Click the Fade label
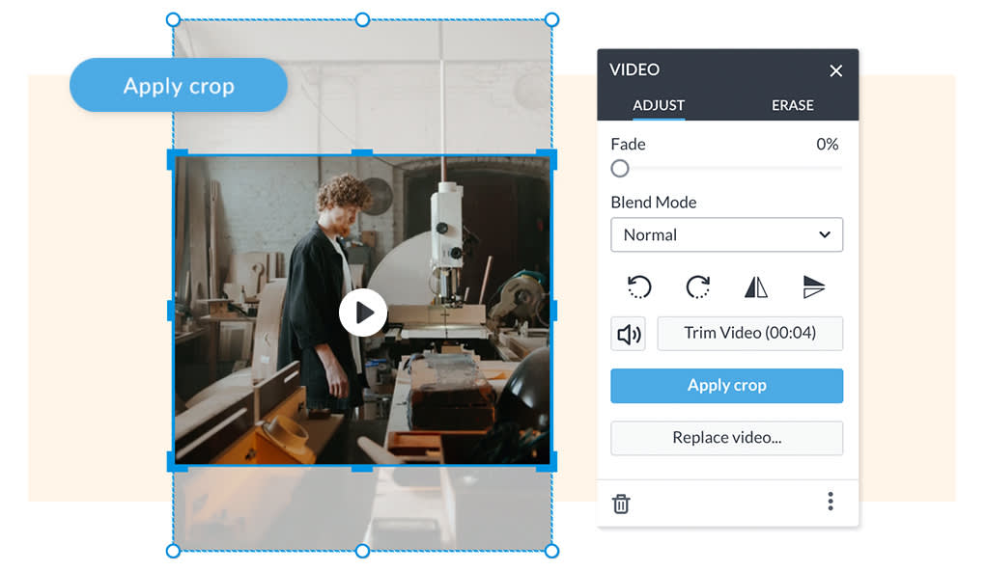 point(628,145)
